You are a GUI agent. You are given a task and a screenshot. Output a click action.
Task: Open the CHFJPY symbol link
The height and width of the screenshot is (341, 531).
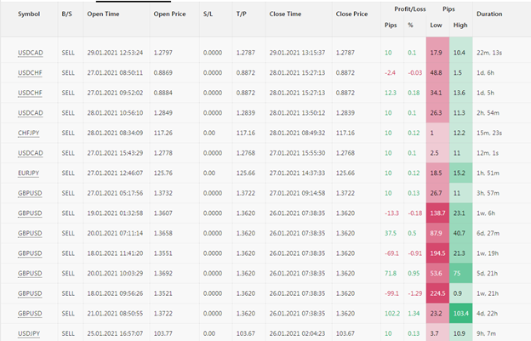[x=29, y=133]
